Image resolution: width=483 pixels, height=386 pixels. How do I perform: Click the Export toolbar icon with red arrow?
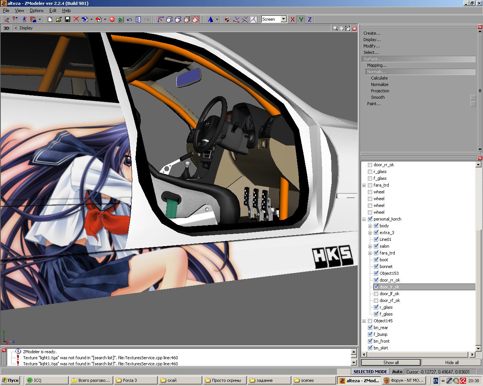click(98, 19)
